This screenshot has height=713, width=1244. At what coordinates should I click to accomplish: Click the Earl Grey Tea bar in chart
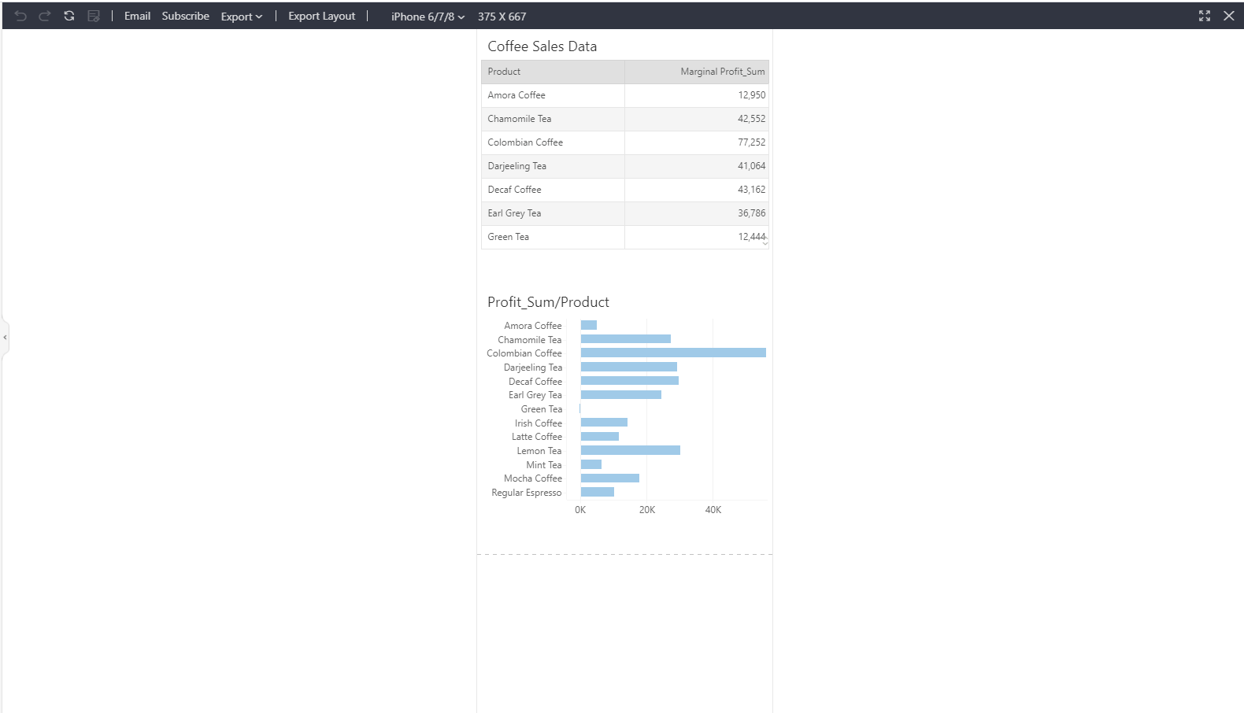pos(621,394)
